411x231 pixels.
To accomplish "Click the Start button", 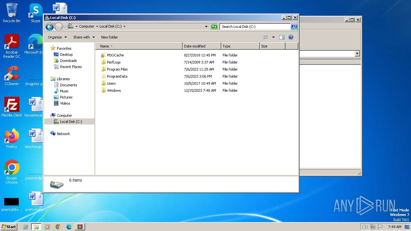I will point(9,227).
